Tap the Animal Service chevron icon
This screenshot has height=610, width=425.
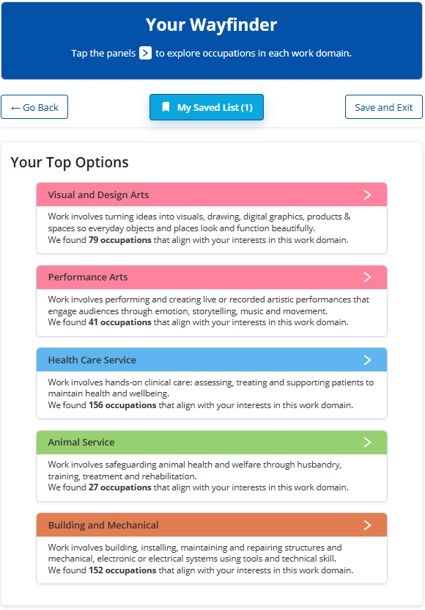(368, 442)
